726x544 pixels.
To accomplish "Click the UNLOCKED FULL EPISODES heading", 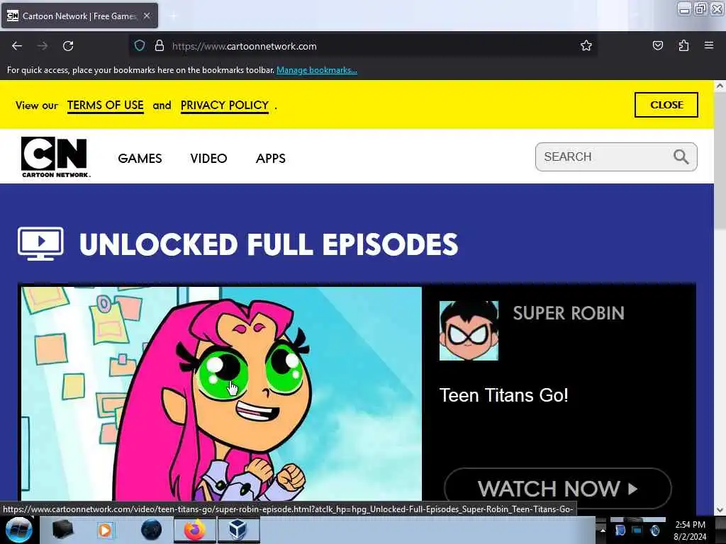I will tap(269, 244).
